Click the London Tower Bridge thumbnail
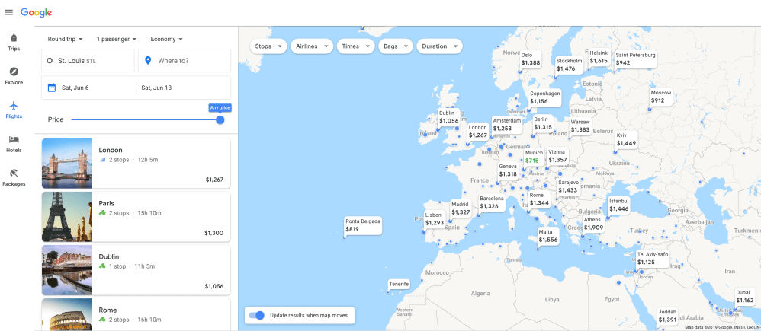Screen dimensions: 761x331 pos(67,164)
